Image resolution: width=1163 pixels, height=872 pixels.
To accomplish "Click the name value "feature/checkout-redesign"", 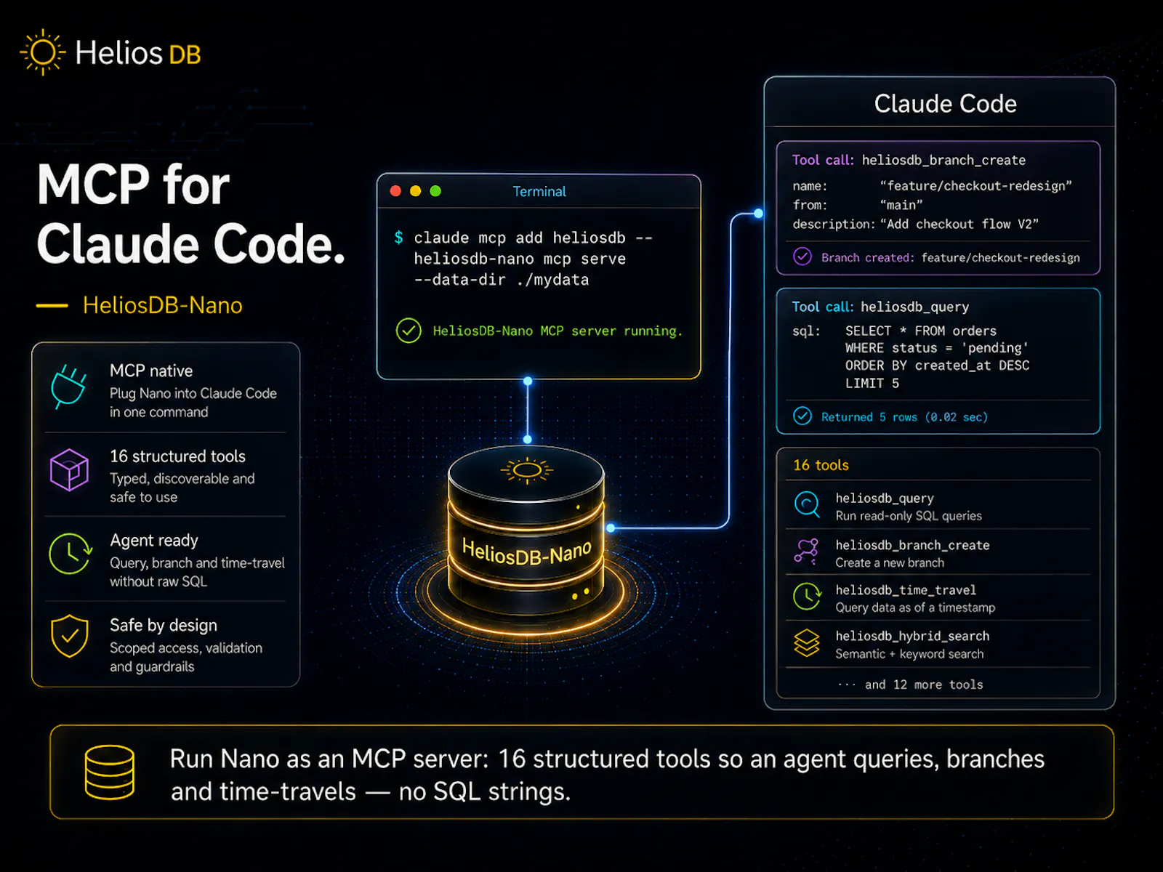I will click(976, 186).
